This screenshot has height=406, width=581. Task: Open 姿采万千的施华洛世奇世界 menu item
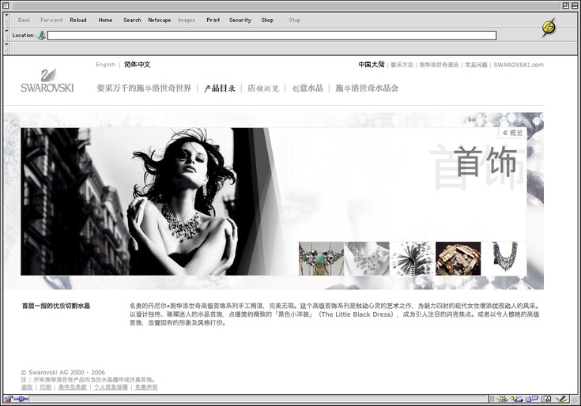point(144,88)
